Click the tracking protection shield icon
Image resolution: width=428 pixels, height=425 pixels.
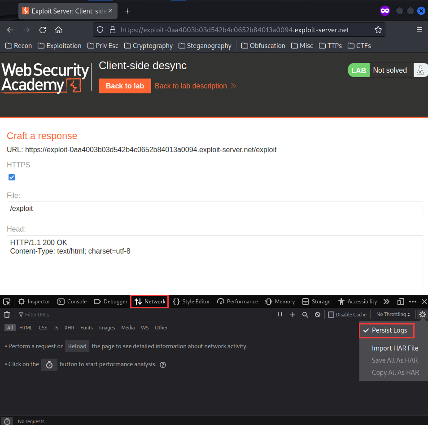tap(100, 30)
